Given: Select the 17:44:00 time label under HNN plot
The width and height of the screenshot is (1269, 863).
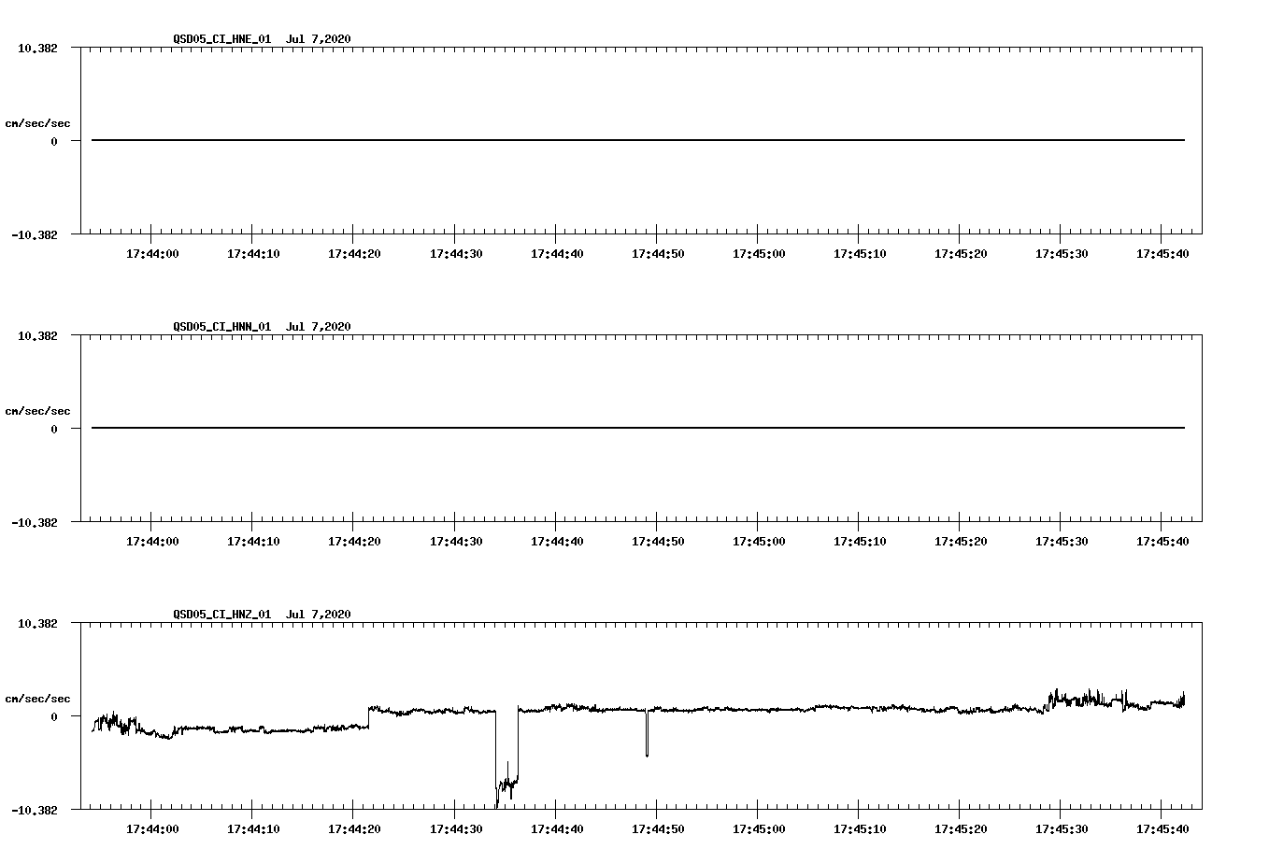Looking at the screenshot, I should 152,542.
